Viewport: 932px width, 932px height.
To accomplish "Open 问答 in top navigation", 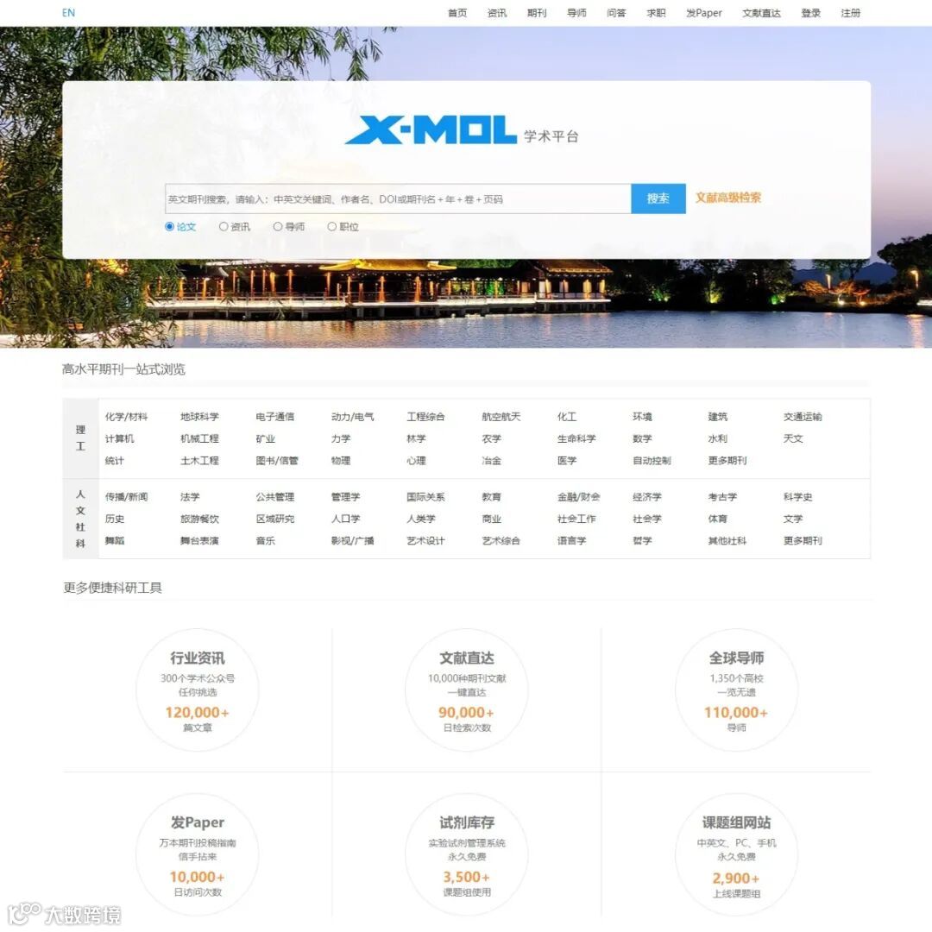I will (x=616, y=12).
